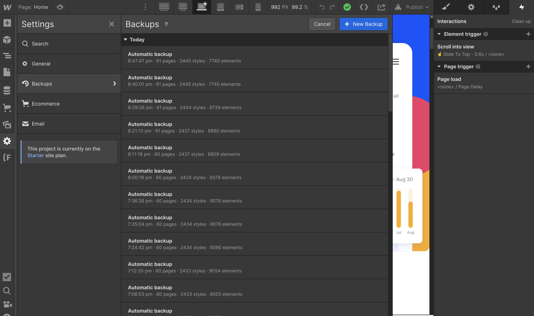Open the CMS Collections panel

(7, 90)
